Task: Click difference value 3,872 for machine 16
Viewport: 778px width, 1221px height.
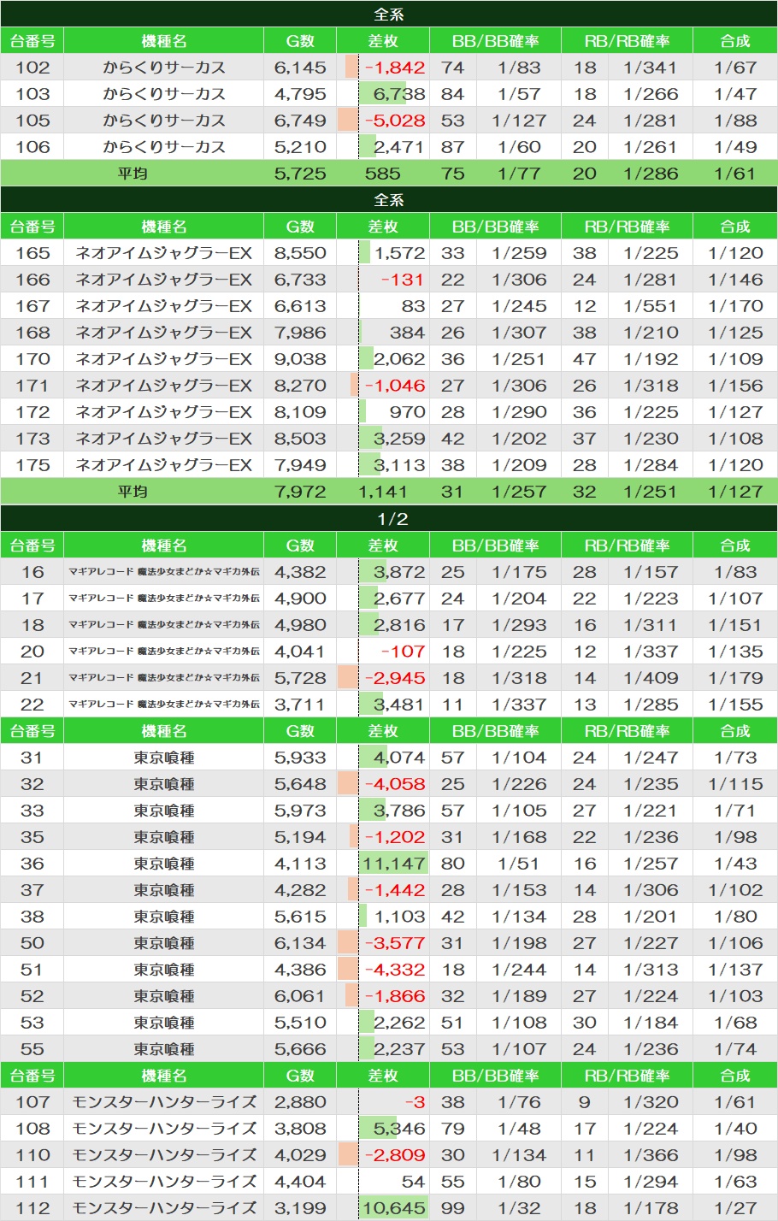Action: 399,572
